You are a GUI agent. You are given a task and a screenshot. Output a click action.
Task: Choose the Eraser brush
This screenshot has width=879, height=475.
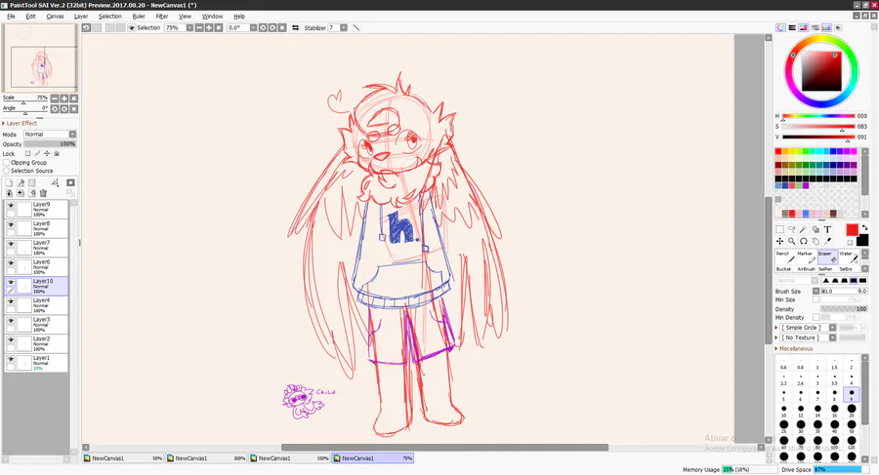pyautogui.click(x=827, y=257)
